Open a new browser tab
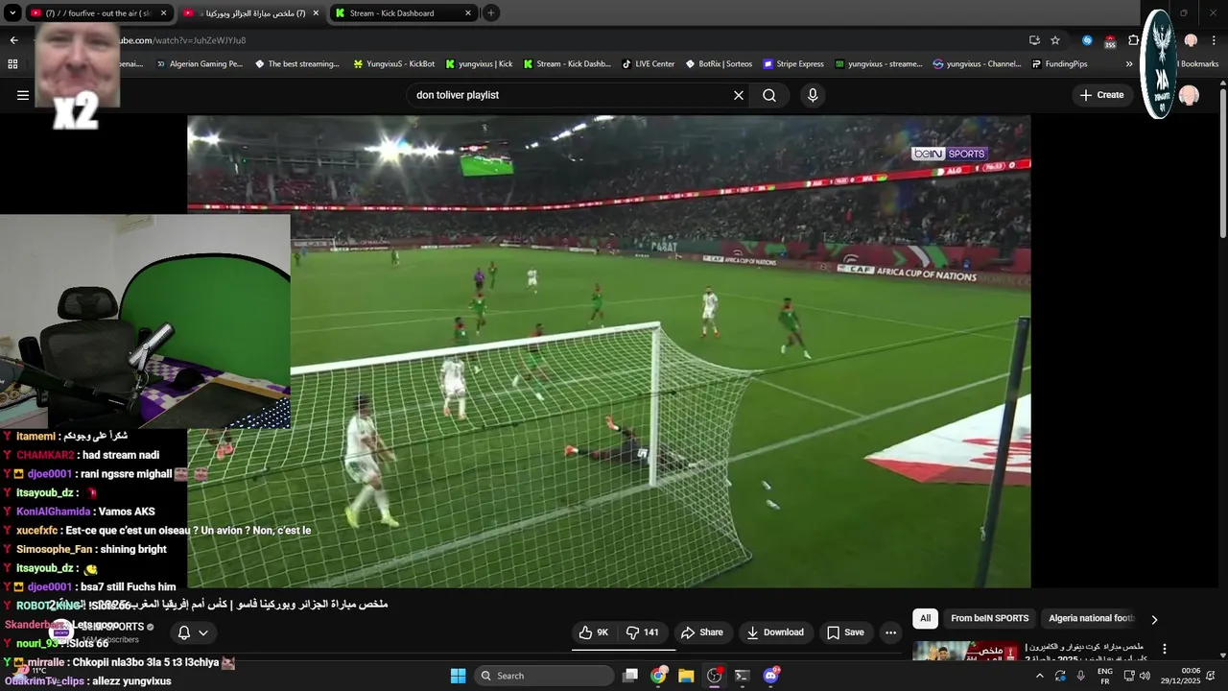Image resolution: width=1228 pixels, height=691 pixels. [x=491, y=13]
